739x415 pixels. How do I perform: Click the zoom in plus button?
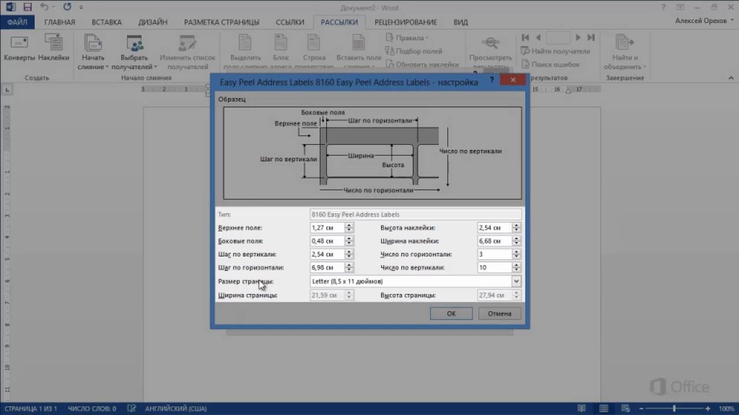(x=707, y=409)
